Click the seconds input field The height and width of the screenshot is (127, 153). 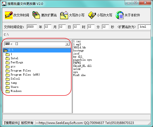105,27
